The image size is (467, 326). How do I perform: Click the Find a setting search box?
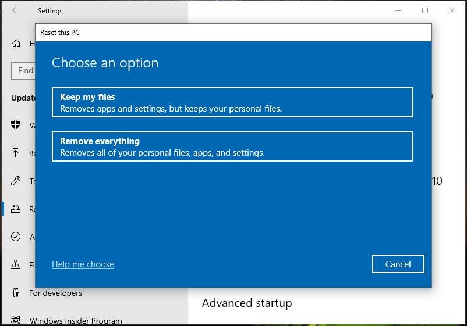point(23,71)
